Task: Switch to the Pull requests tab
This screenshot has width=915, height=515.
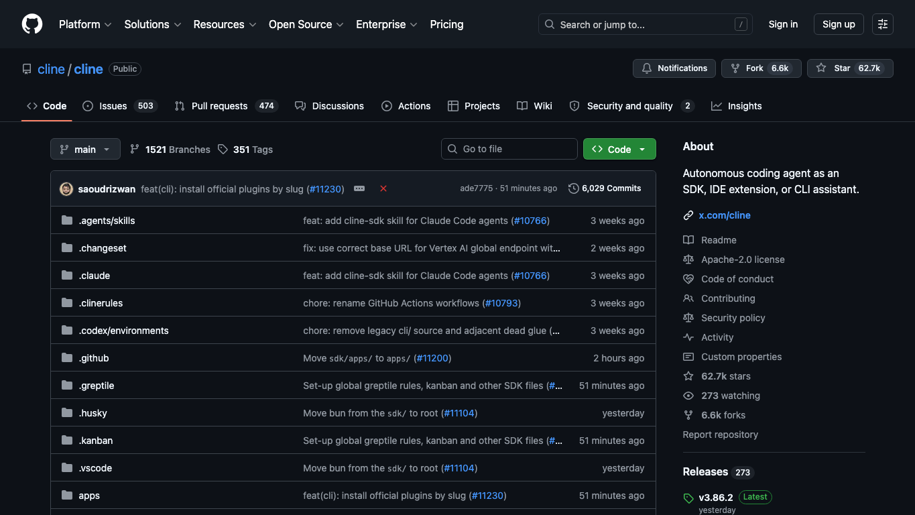Action: [x=226, y=106]
